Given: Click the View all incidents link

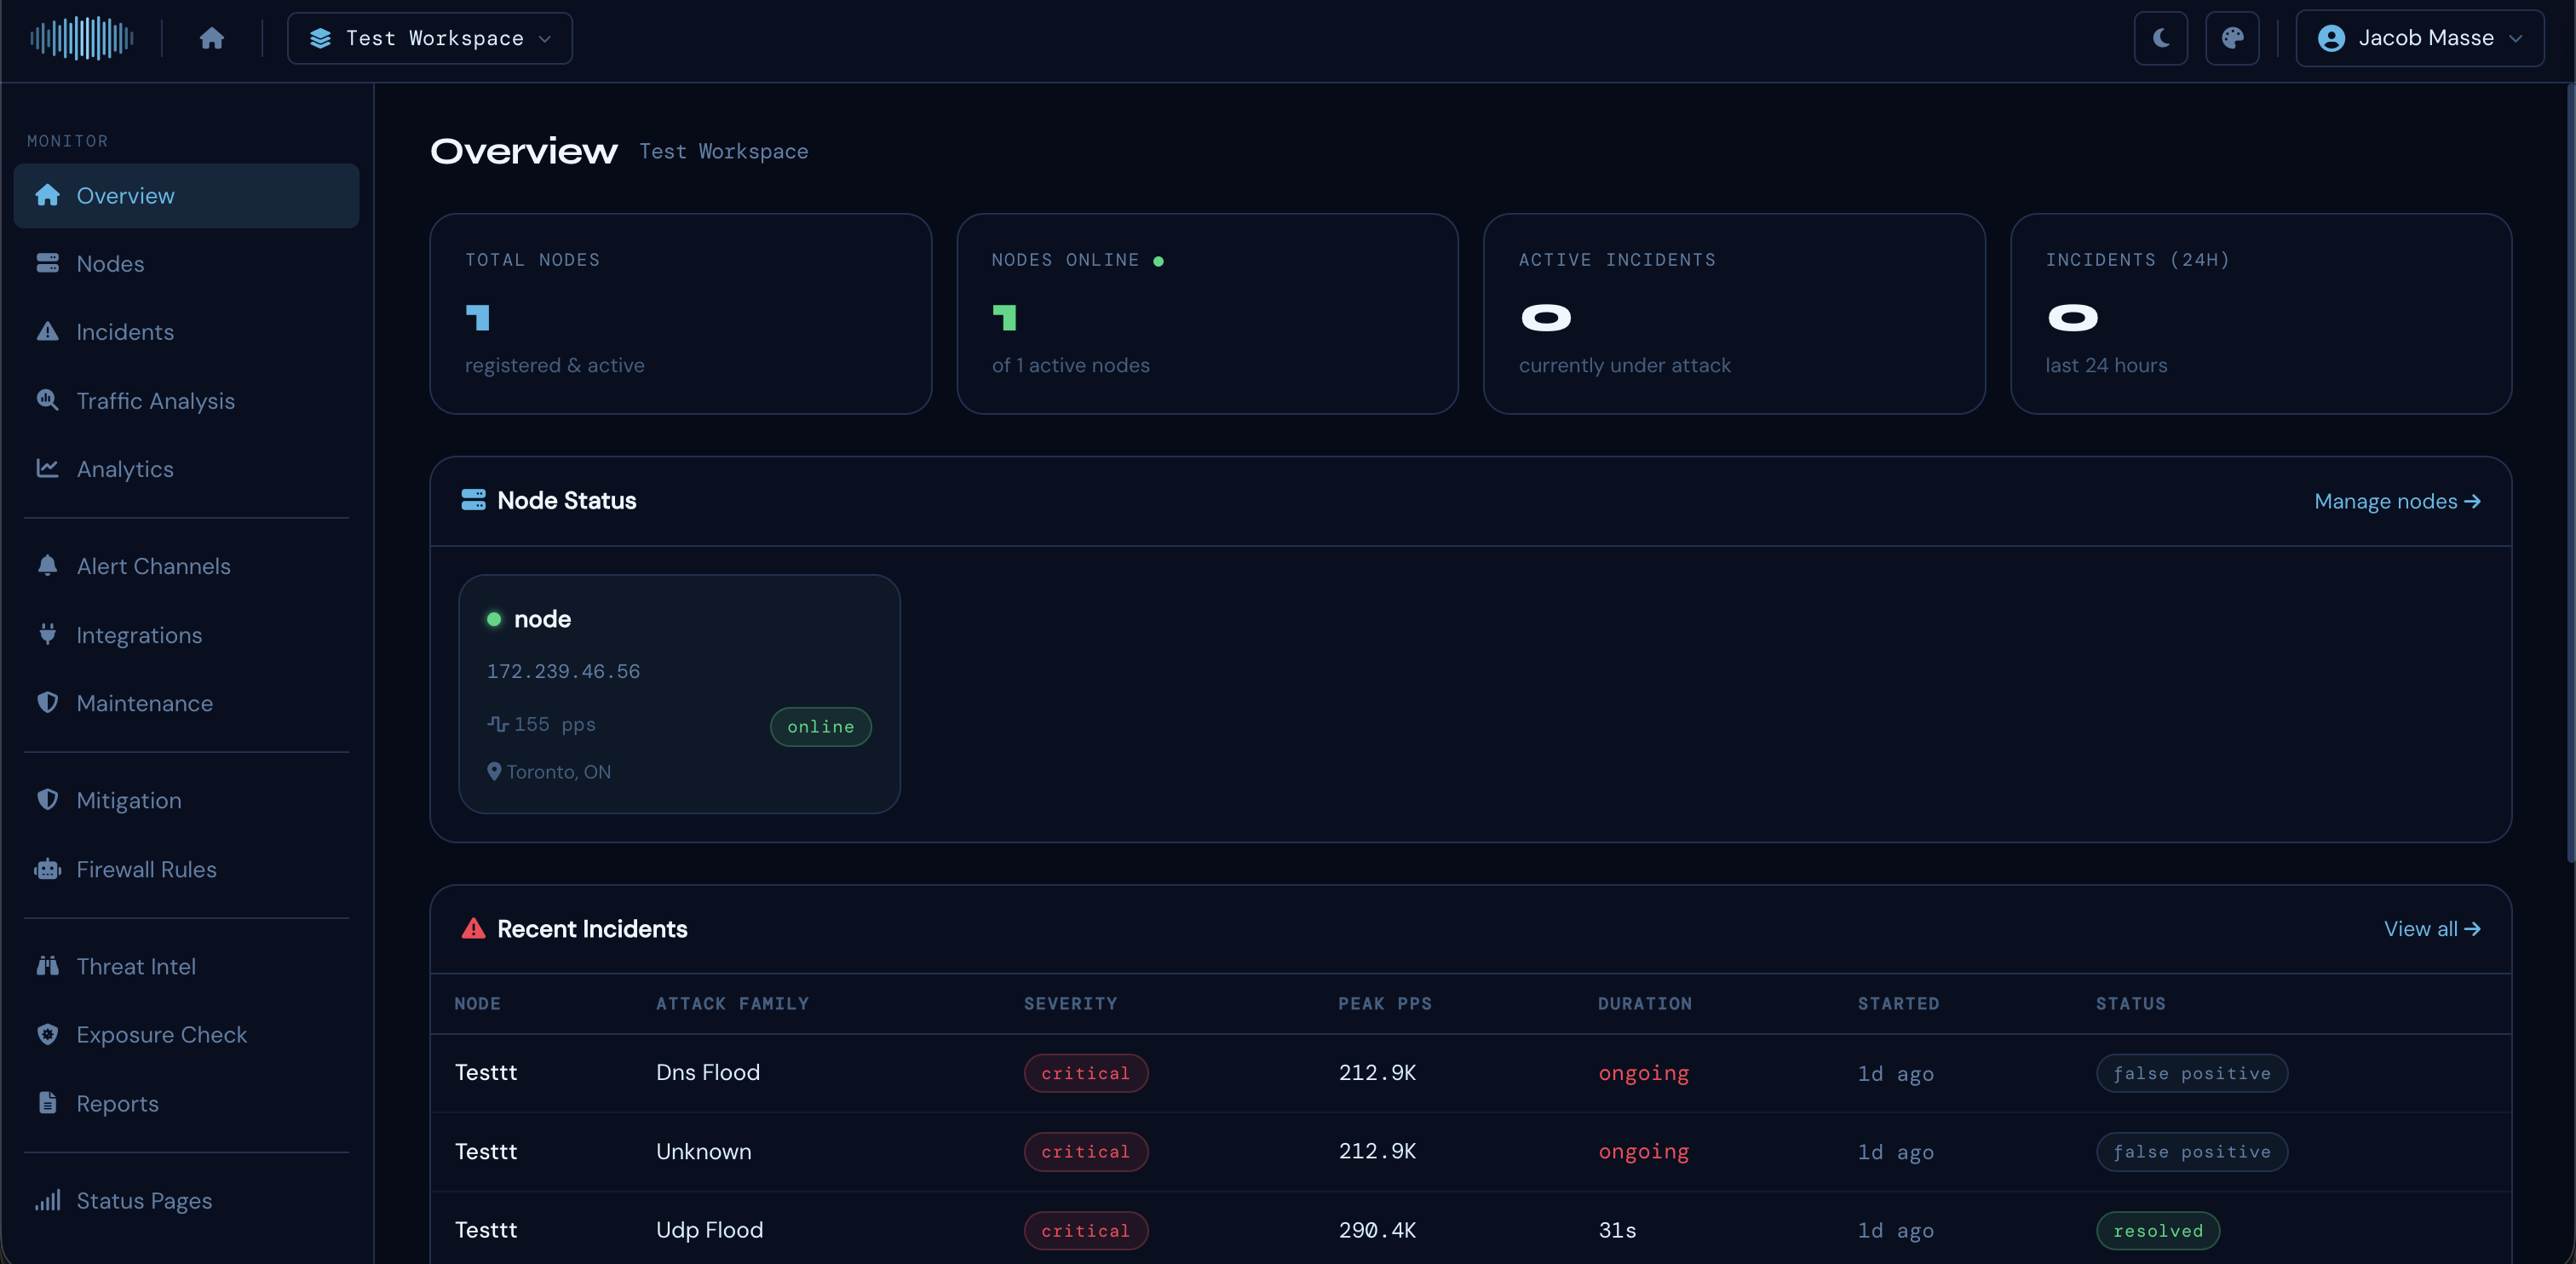Looking at the screenshot, I should coord(2431,929).
